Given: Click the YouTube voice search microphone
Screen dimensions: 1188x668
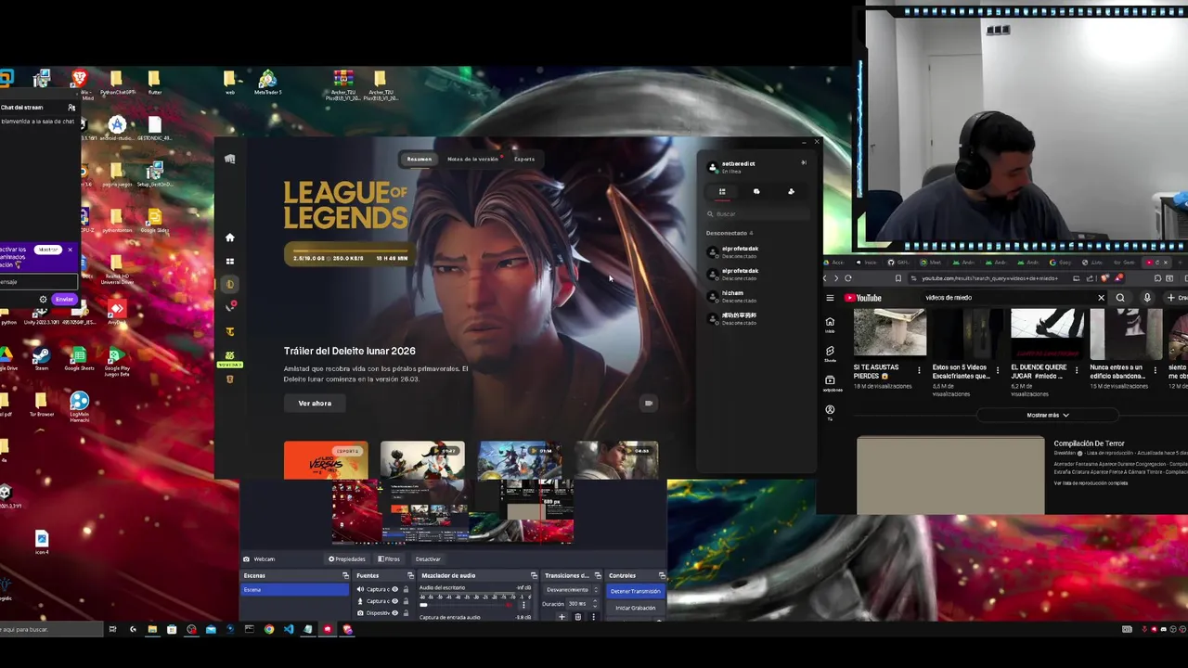Looking at the screenshot, I should tap(1147, 298).
